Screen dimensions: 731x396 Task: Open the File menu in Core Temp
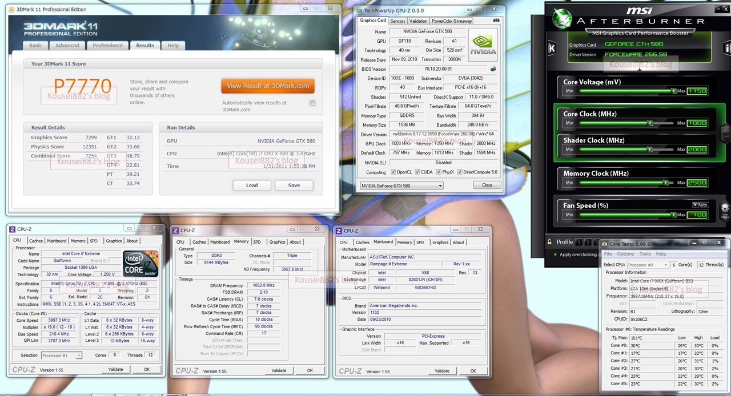tap(608, 254)
